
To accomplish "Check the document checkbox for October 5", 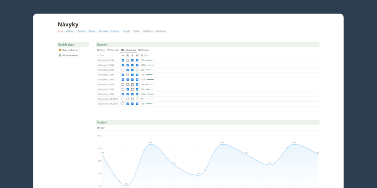I will click(x=128, y=75).
